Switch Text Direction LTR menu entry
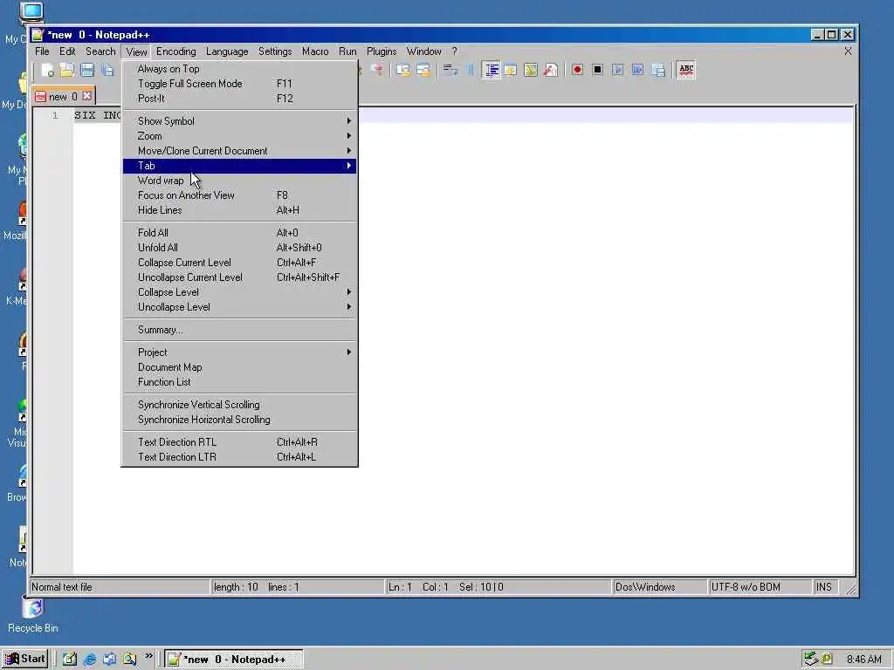Image resolution: width=894 pixels, height=670 pixels. pos(240,457)
